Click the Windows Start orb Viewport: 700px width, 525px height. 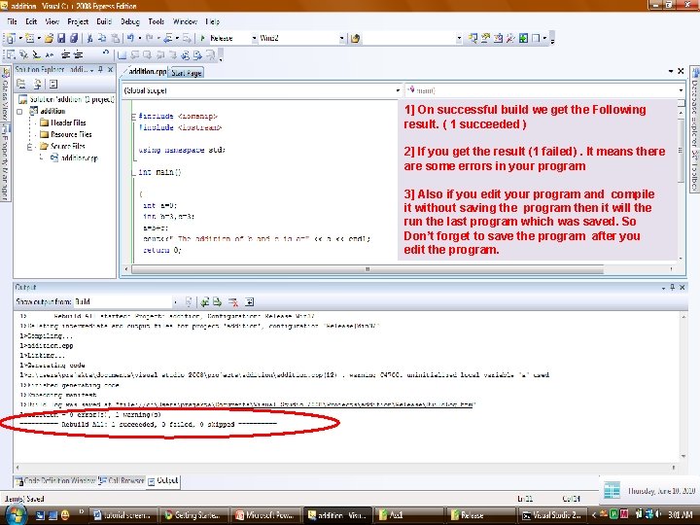pyautogui.click(x=15, y=515)
